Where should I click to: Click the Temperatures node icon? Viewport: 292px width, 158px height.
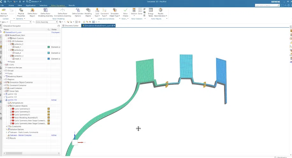tap(11, 103)
